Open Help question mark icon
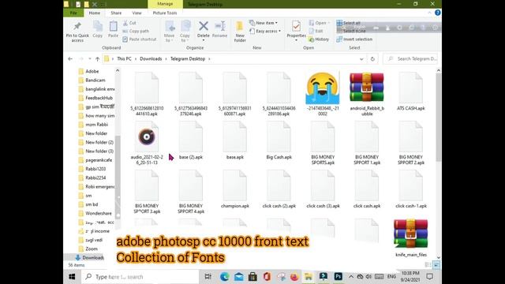Screen dimensions: 505x284 tap(437, 13)
